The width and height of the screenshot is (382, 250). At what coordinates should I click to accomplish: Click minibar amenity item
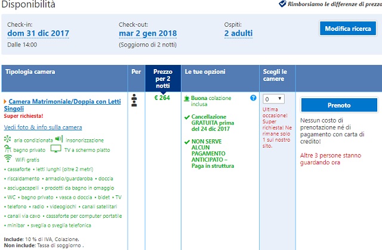coord(16,226)
